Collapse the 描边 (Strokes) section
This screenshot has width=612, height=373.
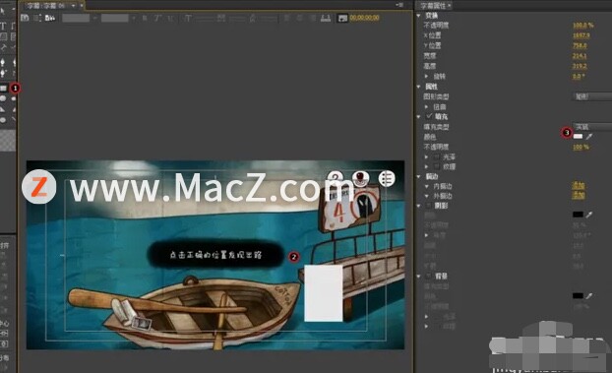tap(419, 176)
